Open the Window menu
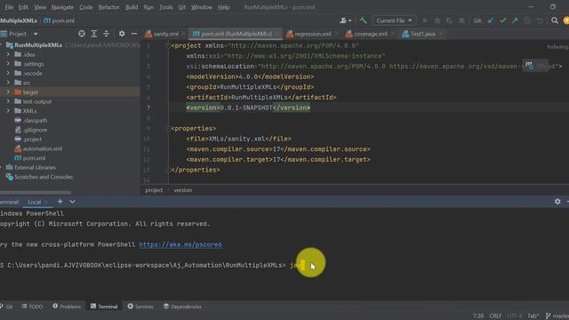 202,7
